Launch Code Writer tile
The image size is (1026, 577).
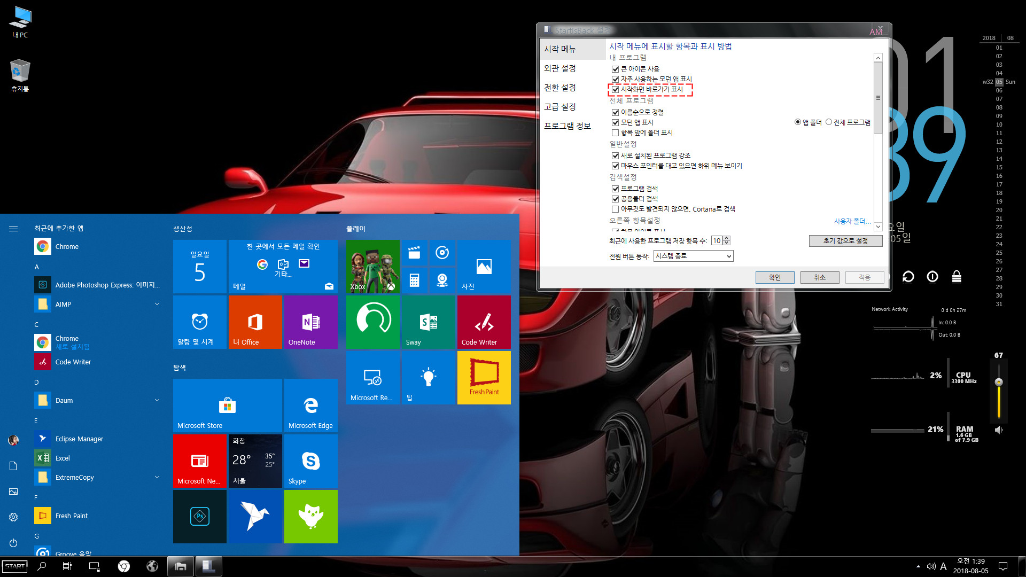click(484, 322)
